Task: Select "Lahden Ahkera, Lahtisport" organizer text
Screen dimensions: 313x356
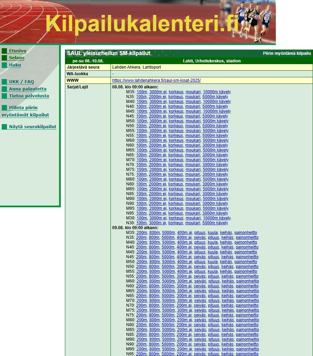Action: pyautogui.click(x=137, y=67)
